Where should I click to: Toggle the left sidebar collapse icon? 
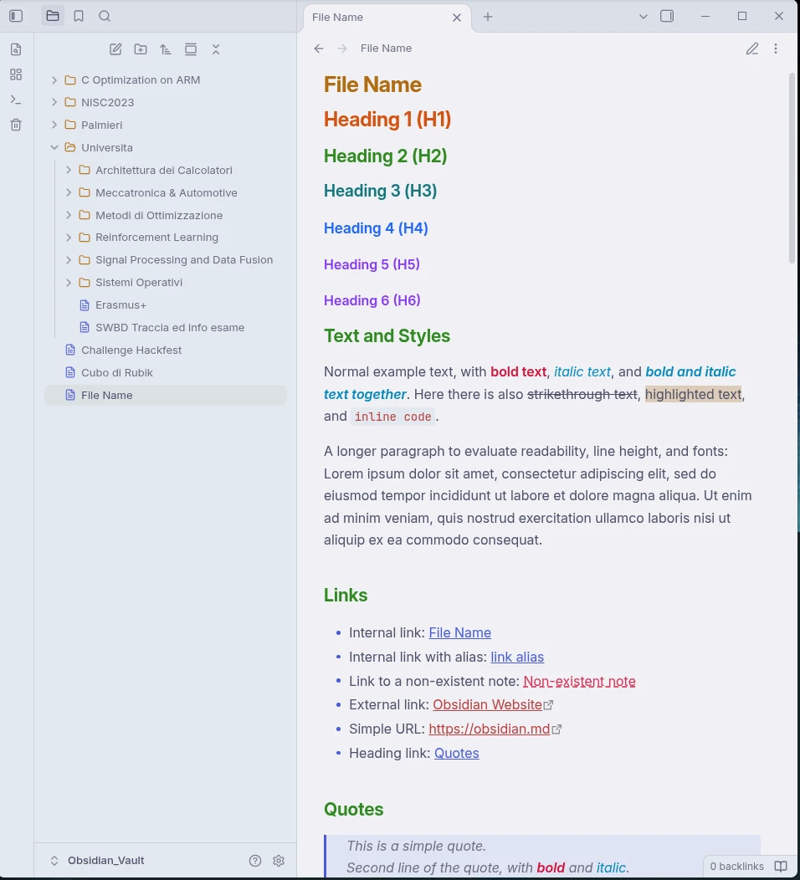(16, 16)
